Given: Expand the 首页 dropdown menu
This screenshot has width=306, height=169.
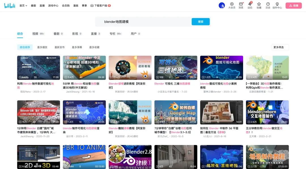Looking at the screenshot, I should pyautogui.click(x=23, y=6).
